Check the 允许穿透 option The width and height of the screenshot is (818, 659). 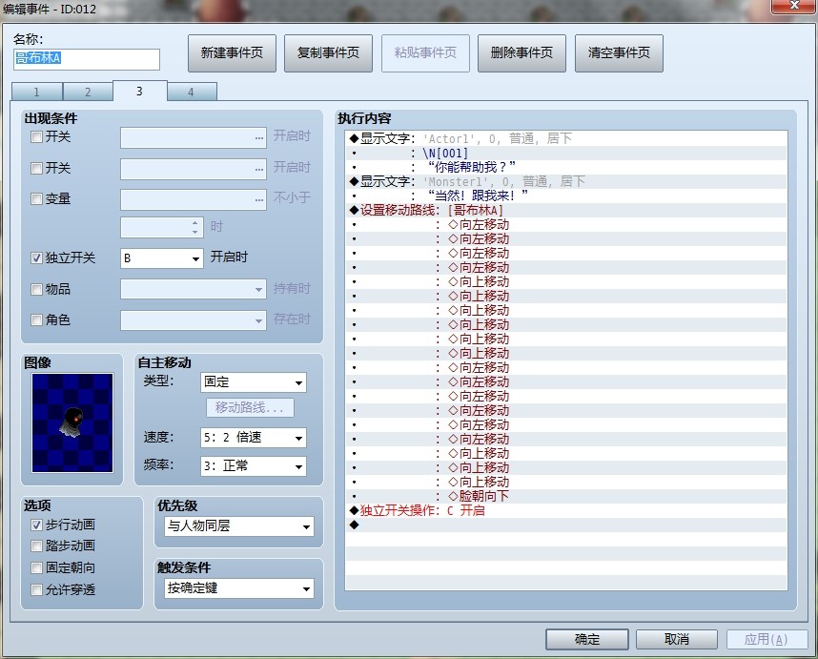[36, 589]
